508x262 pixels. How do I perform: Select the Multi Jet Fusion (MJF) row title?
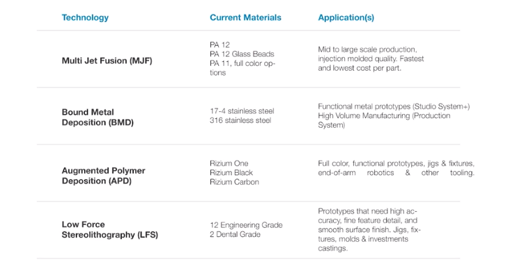coord(107,60)
